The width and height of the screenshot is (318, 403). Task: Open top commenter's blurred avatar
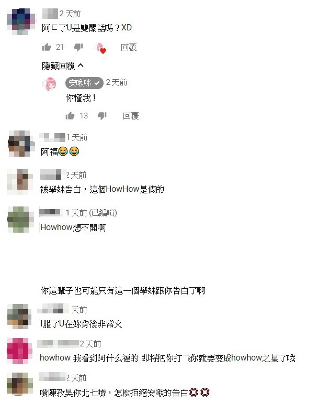[x=21, y=21]
